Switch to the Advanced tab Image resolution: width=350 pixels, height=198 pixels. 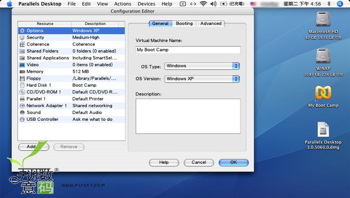[x=210, y=23]
